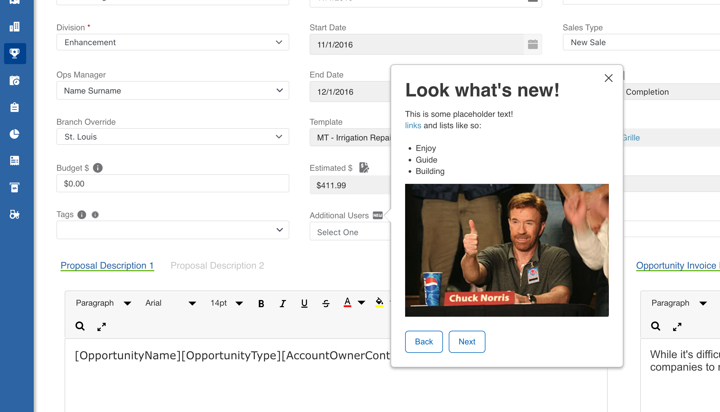Viewport: 720px width, 412px height.
Task: Click find magnifier in right editor
Action: click(x=656, y=326)
